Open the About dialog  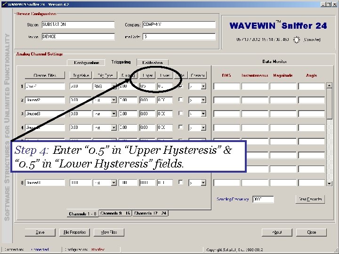click(277, 232)
